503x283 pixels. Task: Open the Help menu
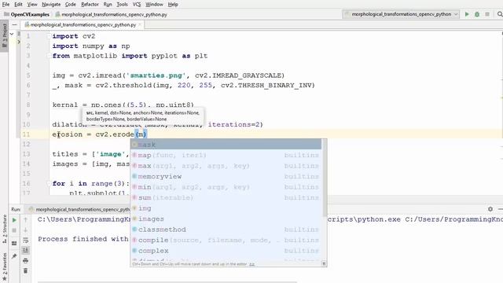[173, 5]
